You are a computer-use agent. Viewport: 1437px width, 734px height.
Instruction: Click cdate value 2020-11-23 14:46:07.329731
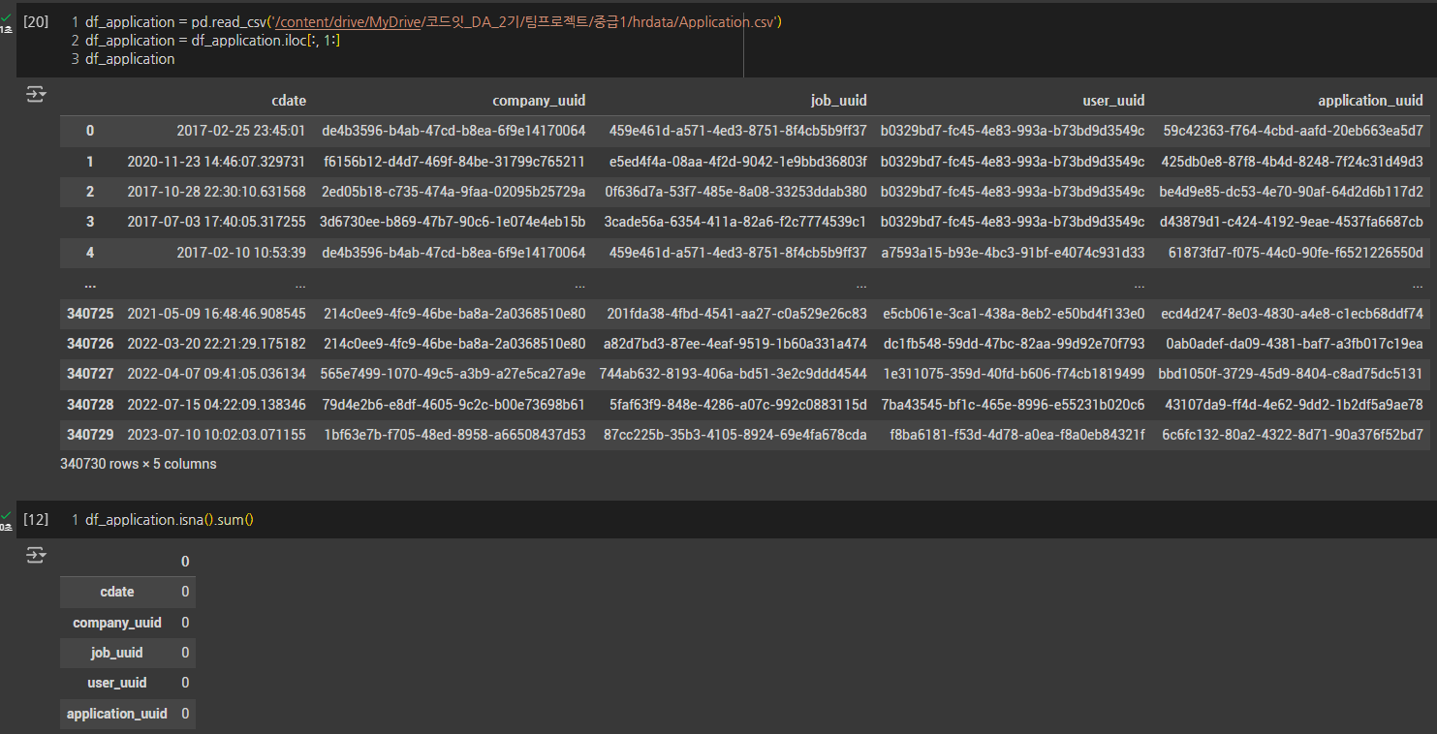point(217,162)
